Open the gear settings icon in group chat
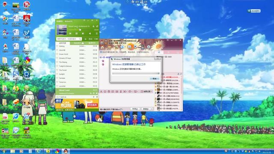This screenshot has height=154, width=274. 149,47
